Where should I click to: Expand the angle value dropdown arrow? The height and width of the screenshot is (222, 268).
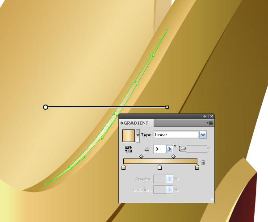pos(169,149)
